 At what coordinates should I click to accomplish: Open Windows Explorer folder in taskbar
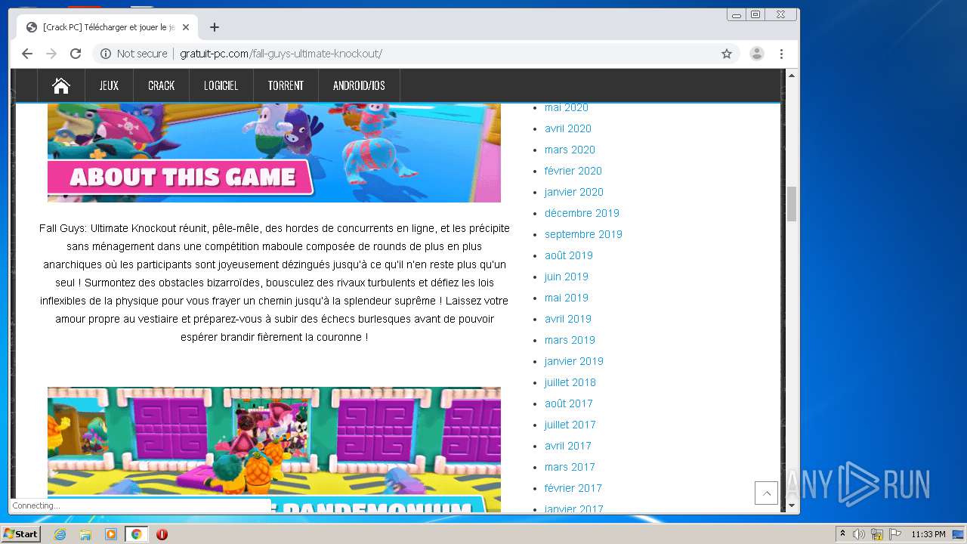[85, 534]
